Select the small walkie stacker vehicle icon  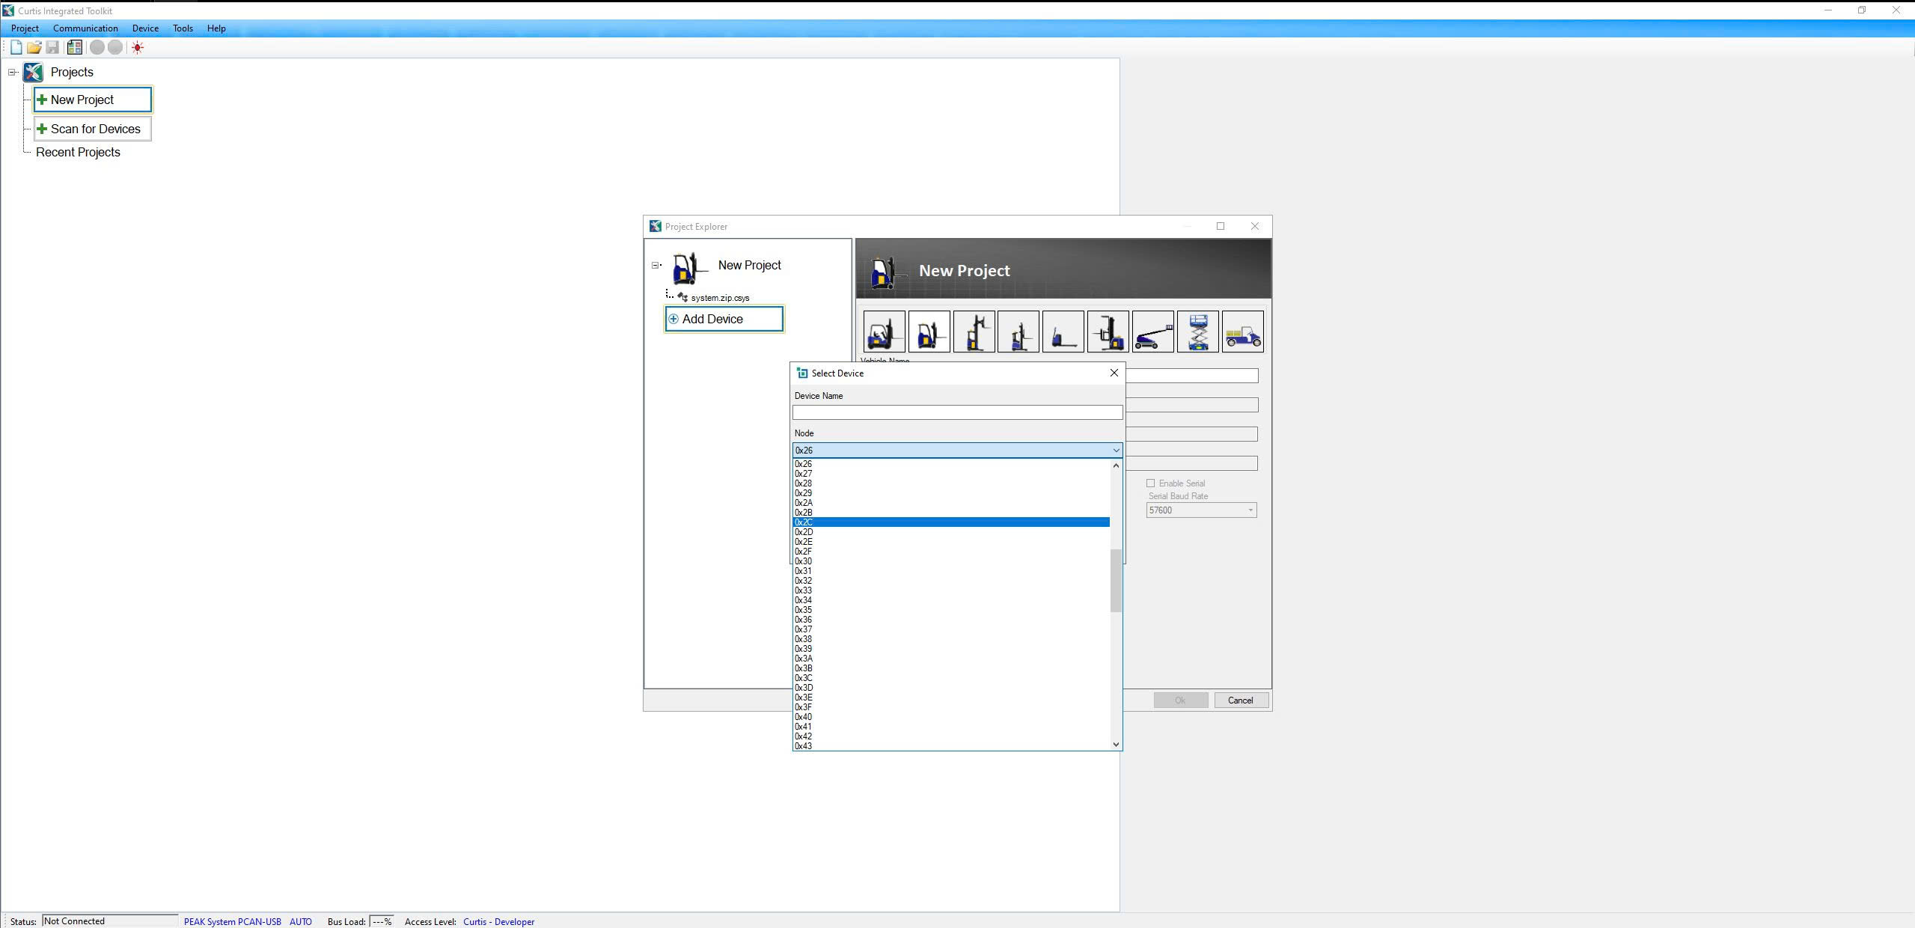1018,332
